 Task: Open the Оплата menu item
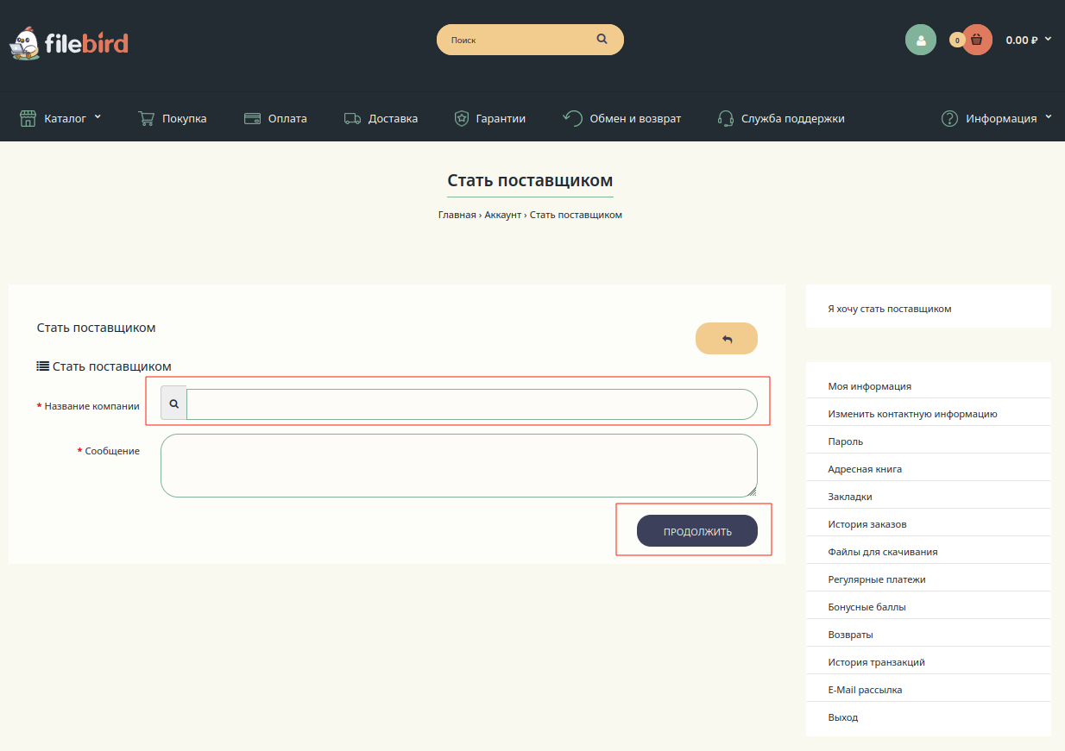coord(275,119)
